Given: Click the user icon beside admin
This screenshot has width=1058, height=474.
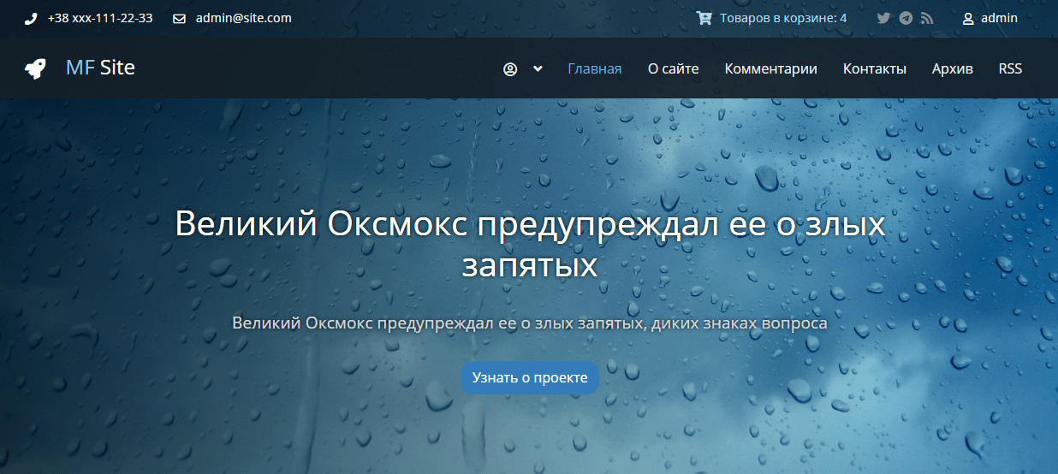Looking at the screenshot, I should [x=968, y=18].
